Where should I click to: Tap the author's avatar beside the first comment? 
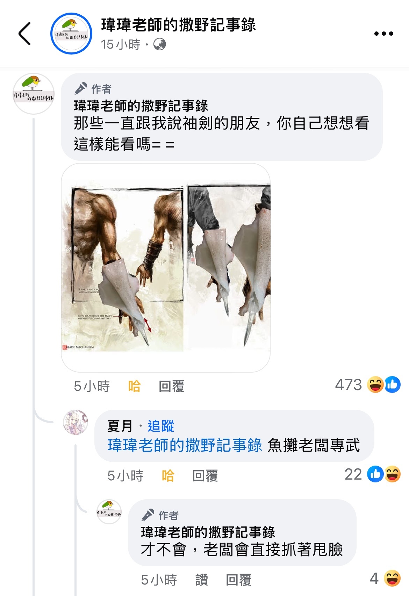pos(34,94)
